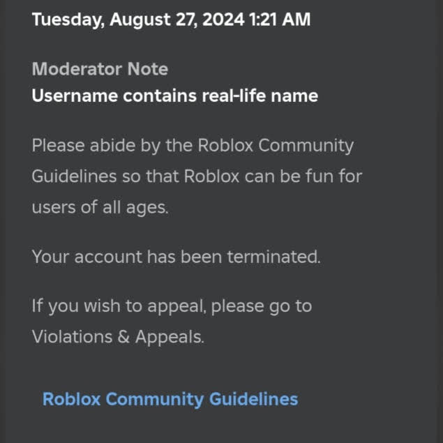Click the word 'August' in the date header

click(x=140, y=20)
